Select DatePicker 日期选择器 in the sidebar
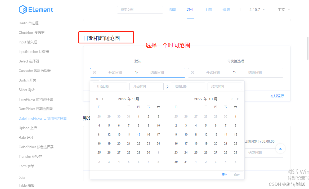Screen dimensions: 309x189 pos(35,109)
